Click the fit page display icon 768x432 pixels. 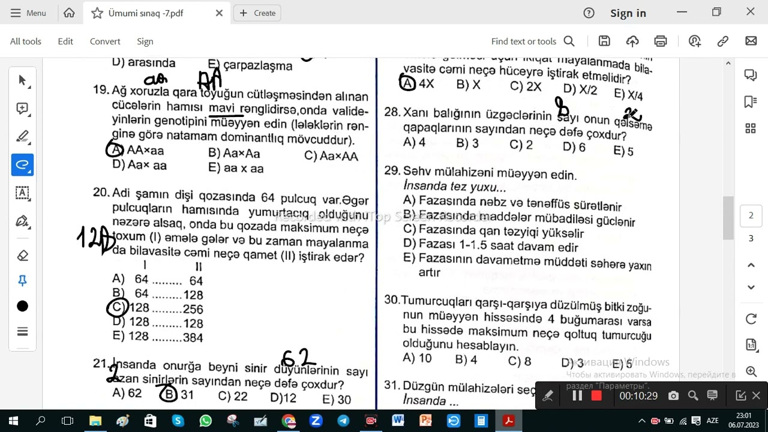[x=751, y=345]
